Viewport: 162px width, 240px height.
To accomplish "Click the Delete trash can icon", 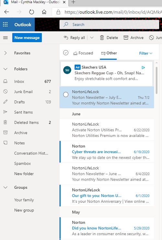I will tap(102, 38).
